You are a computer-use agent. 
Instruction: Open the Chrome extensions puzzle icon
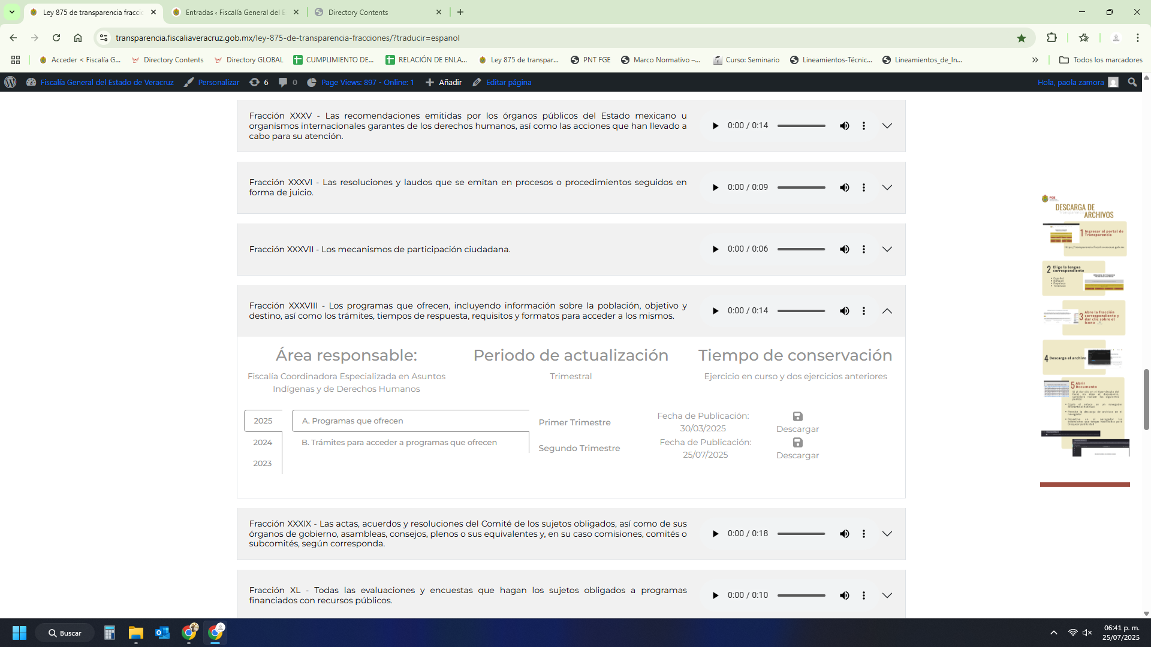tap(1051, 38)
